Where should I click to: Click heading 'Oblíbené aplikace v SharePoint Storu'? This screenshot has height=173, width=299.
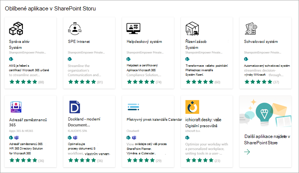[x=50, y=9]
